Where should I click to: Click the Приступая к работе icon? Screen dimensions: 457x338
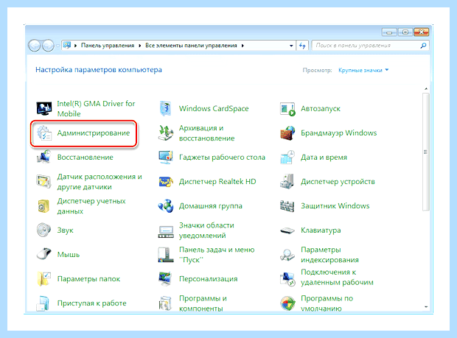[44, 303]
